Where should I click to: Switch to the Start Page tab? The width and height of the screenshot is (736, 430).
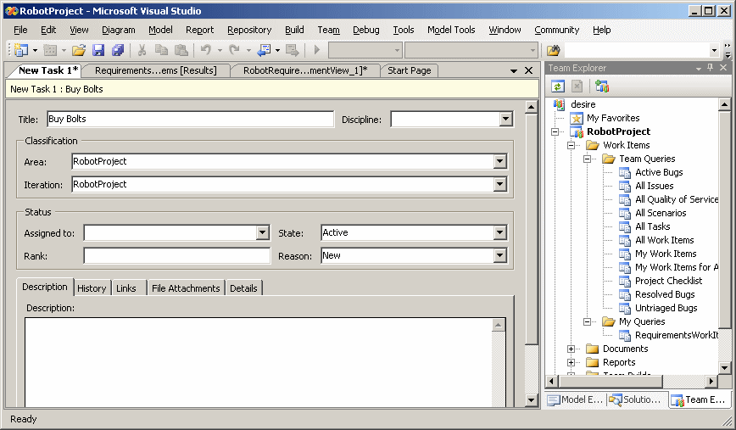pyautogui.click(x=409, y=70)
